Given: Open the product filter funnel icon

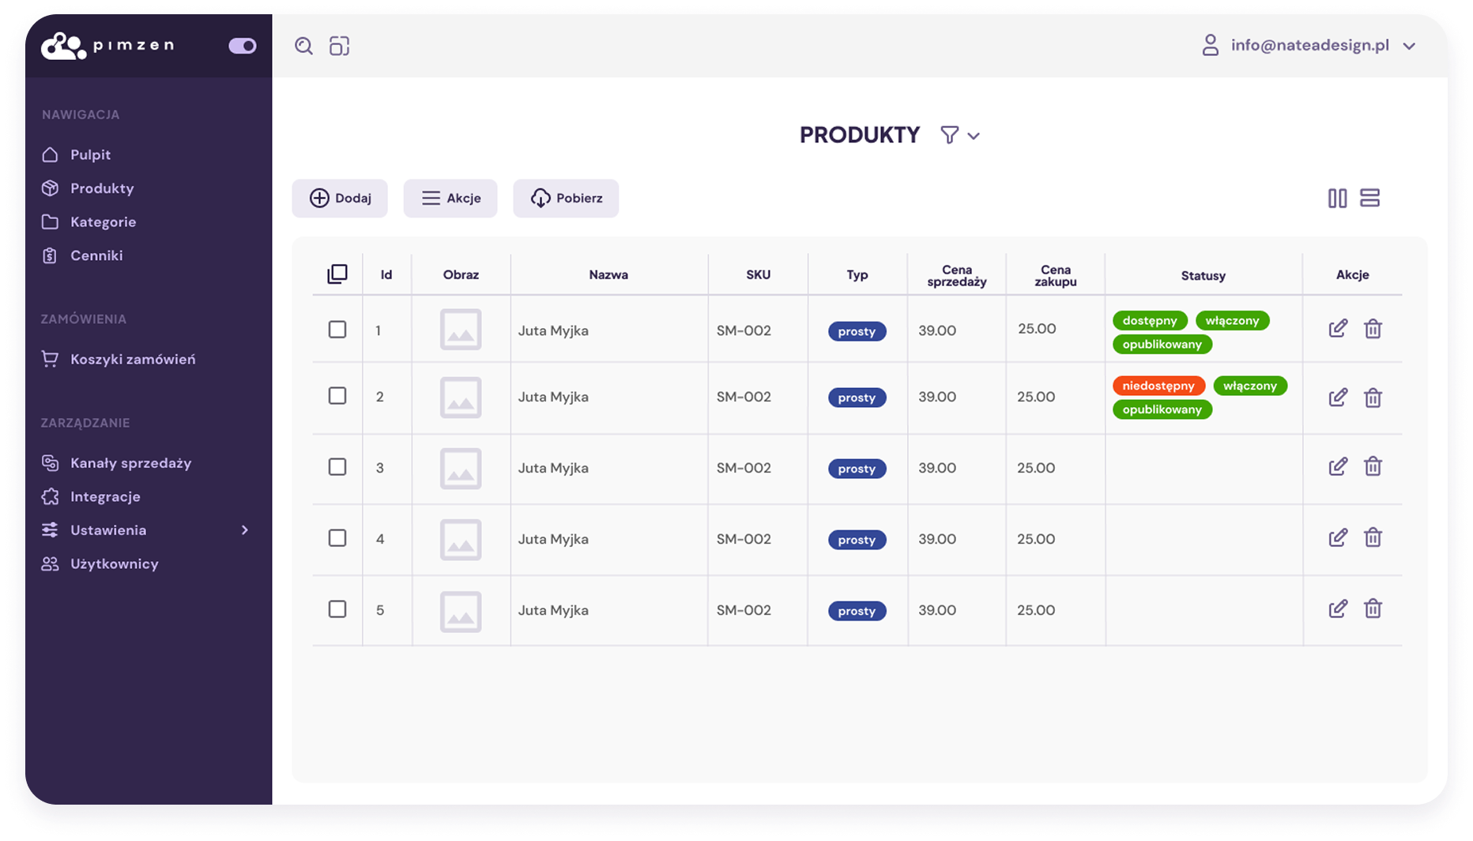Looking at the screenshot, I should (949, 135).
